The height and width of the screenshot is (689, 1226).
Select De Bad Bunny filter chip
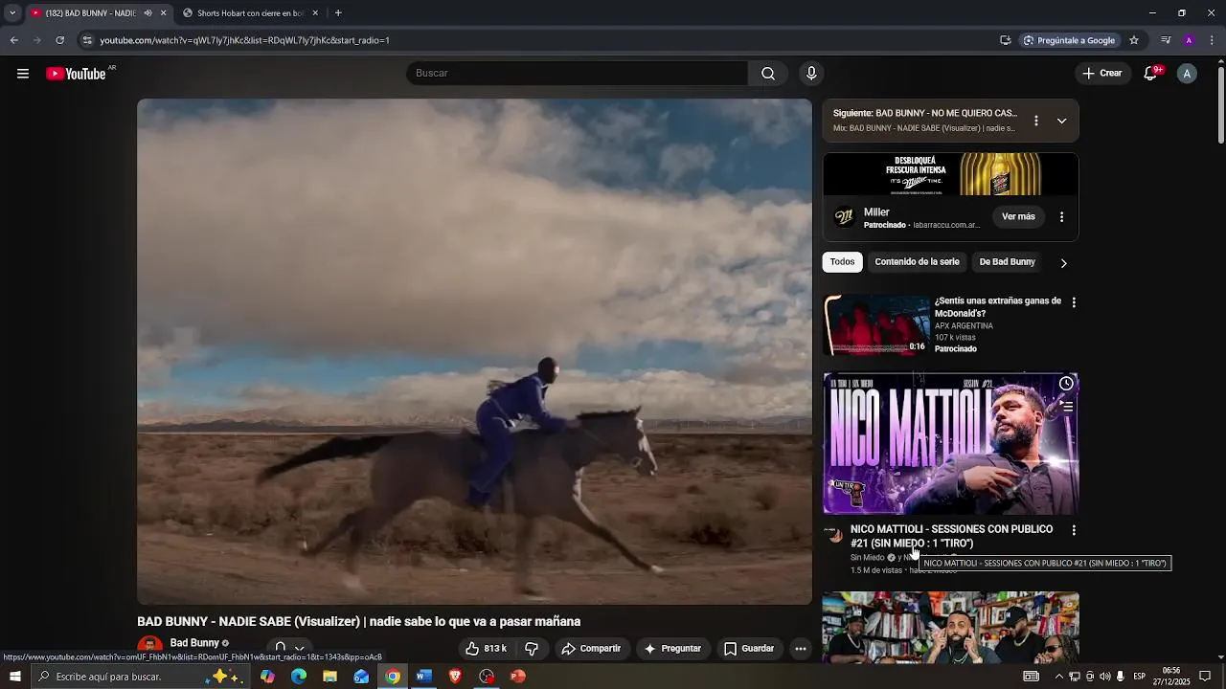[x=1007, y=262]
